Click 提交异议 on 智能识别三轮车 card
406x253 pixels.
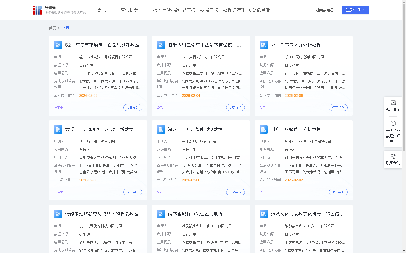pyautogui.click(x=235, y=108)
